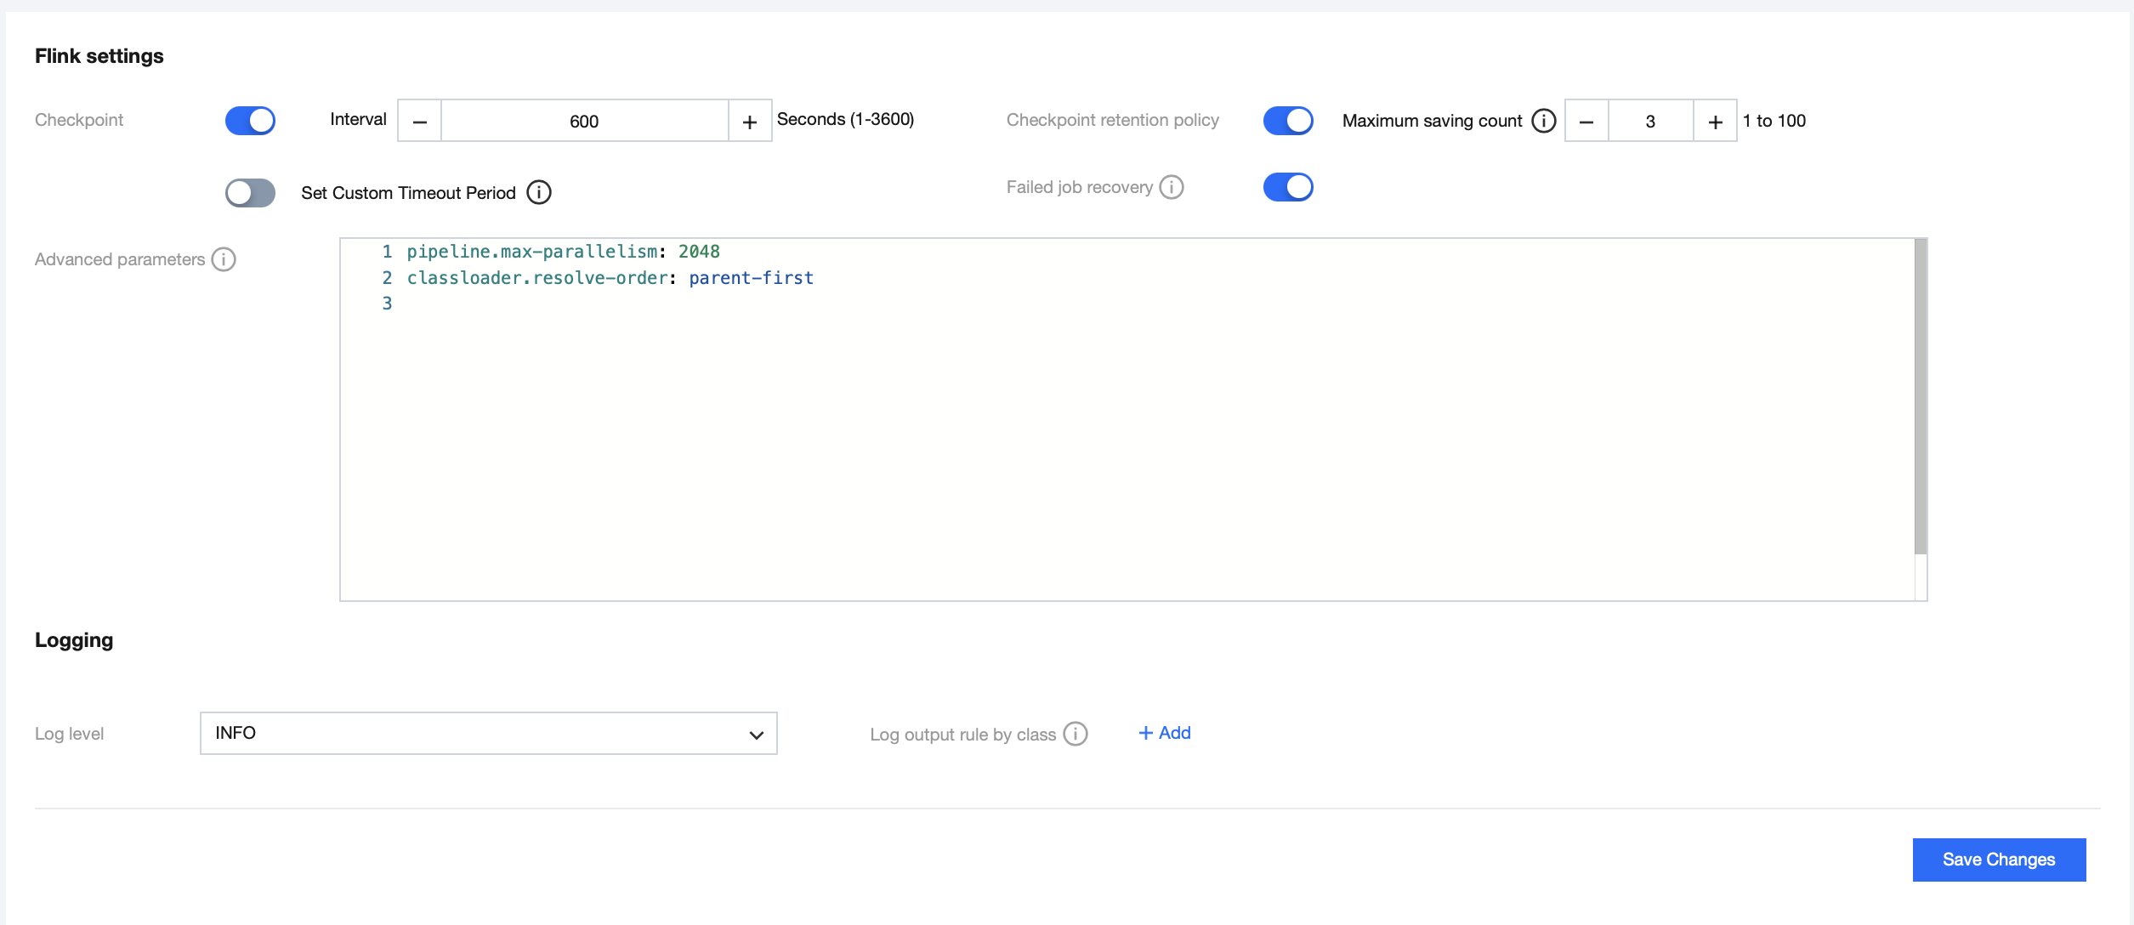Viewport: 2134px width, 925px height.
Task: Click the Save Changes button
Action: [1999, 860]
